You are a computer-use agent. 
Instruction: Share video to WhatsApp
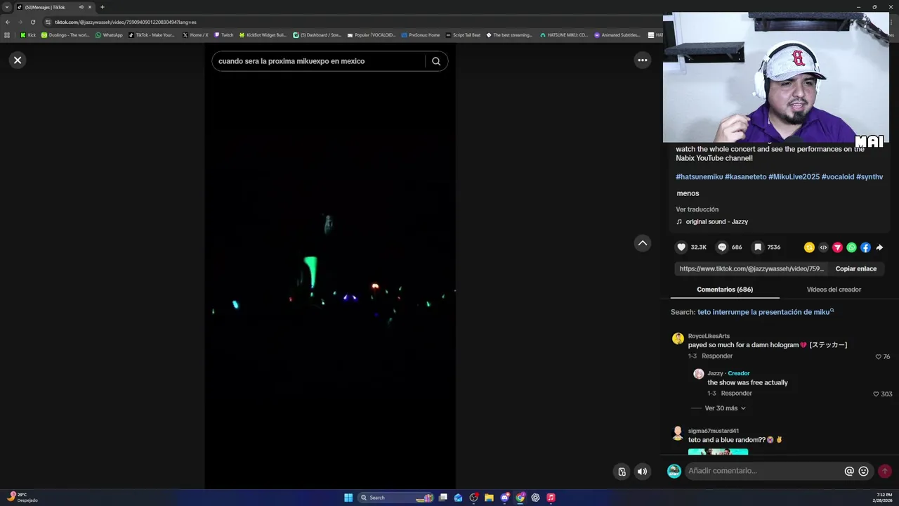(851, 247)
